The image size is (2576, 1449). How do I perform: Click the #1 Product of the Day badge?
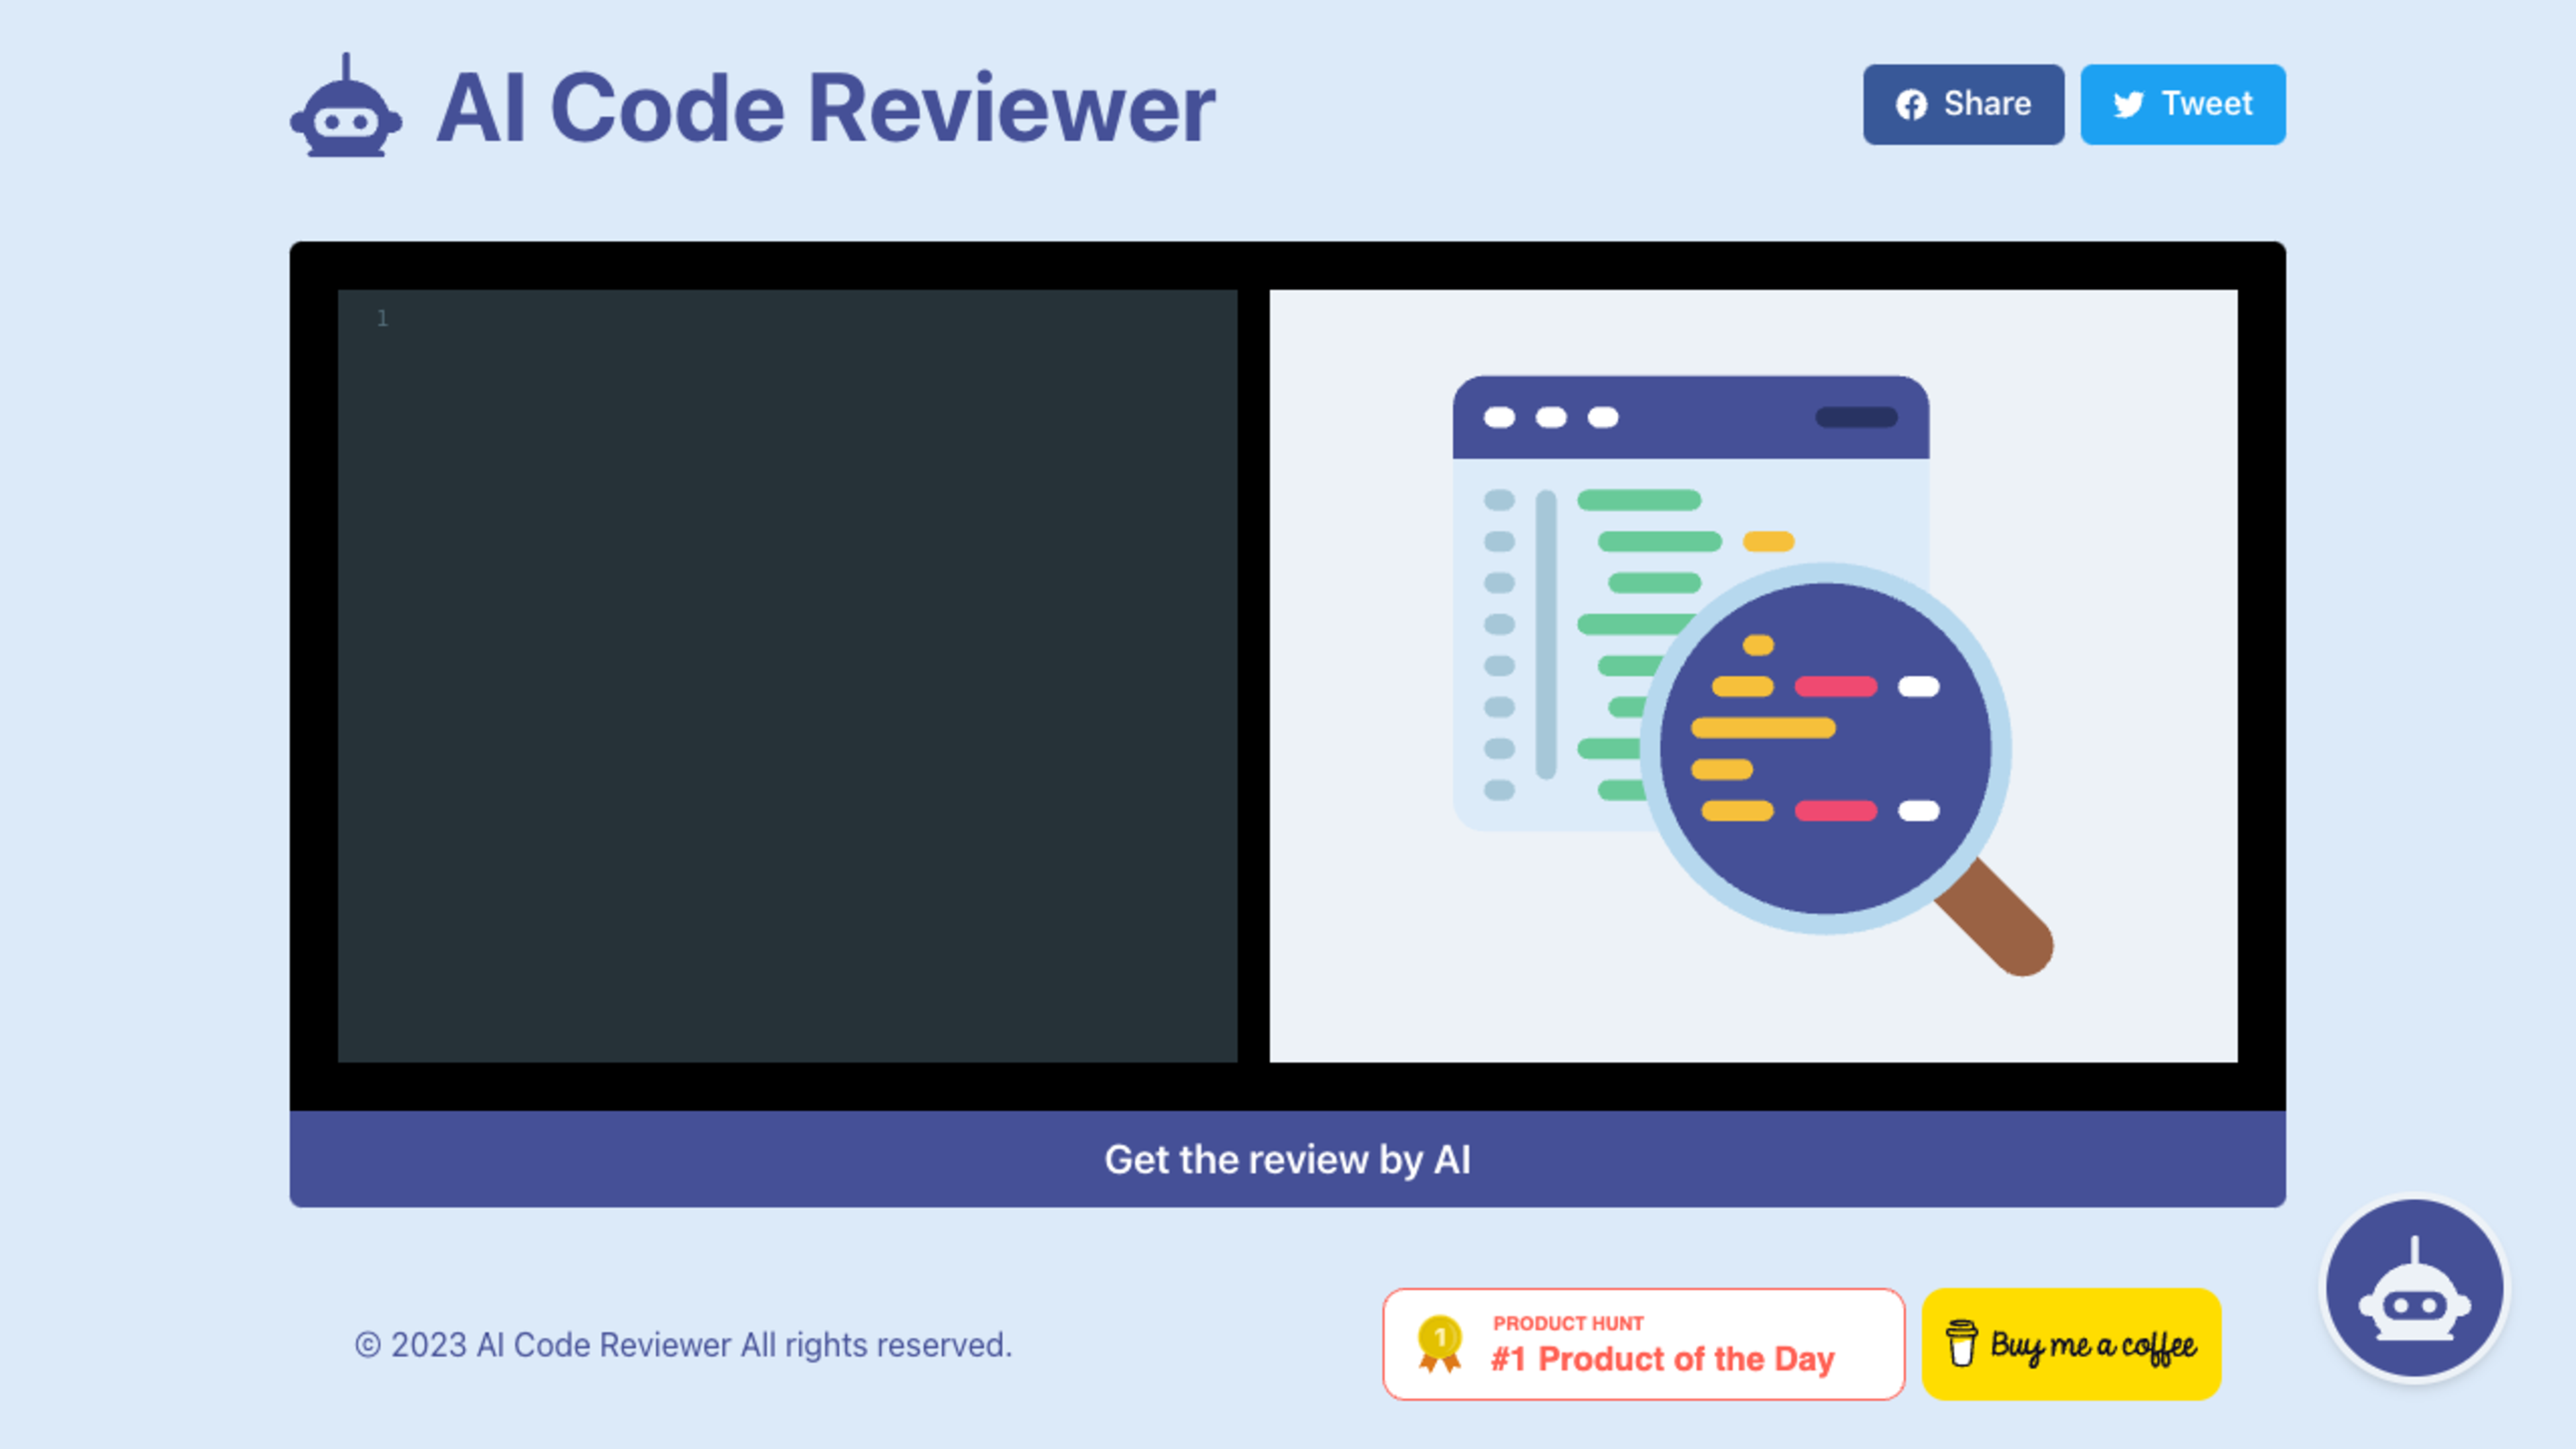pos(1642,1344)
